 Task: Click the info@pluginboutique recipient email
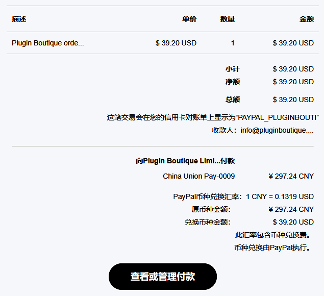coord(277,130)
